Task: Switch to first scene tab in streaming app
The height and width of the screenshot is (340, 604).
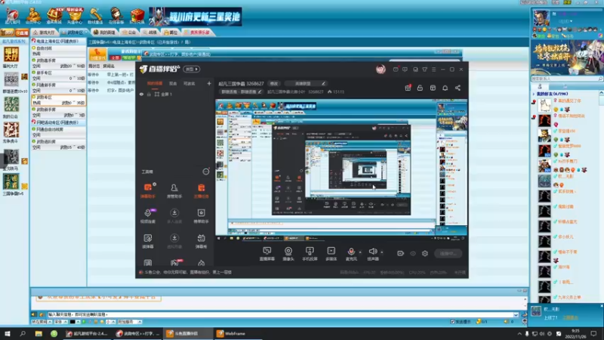Action: point(155,83)
